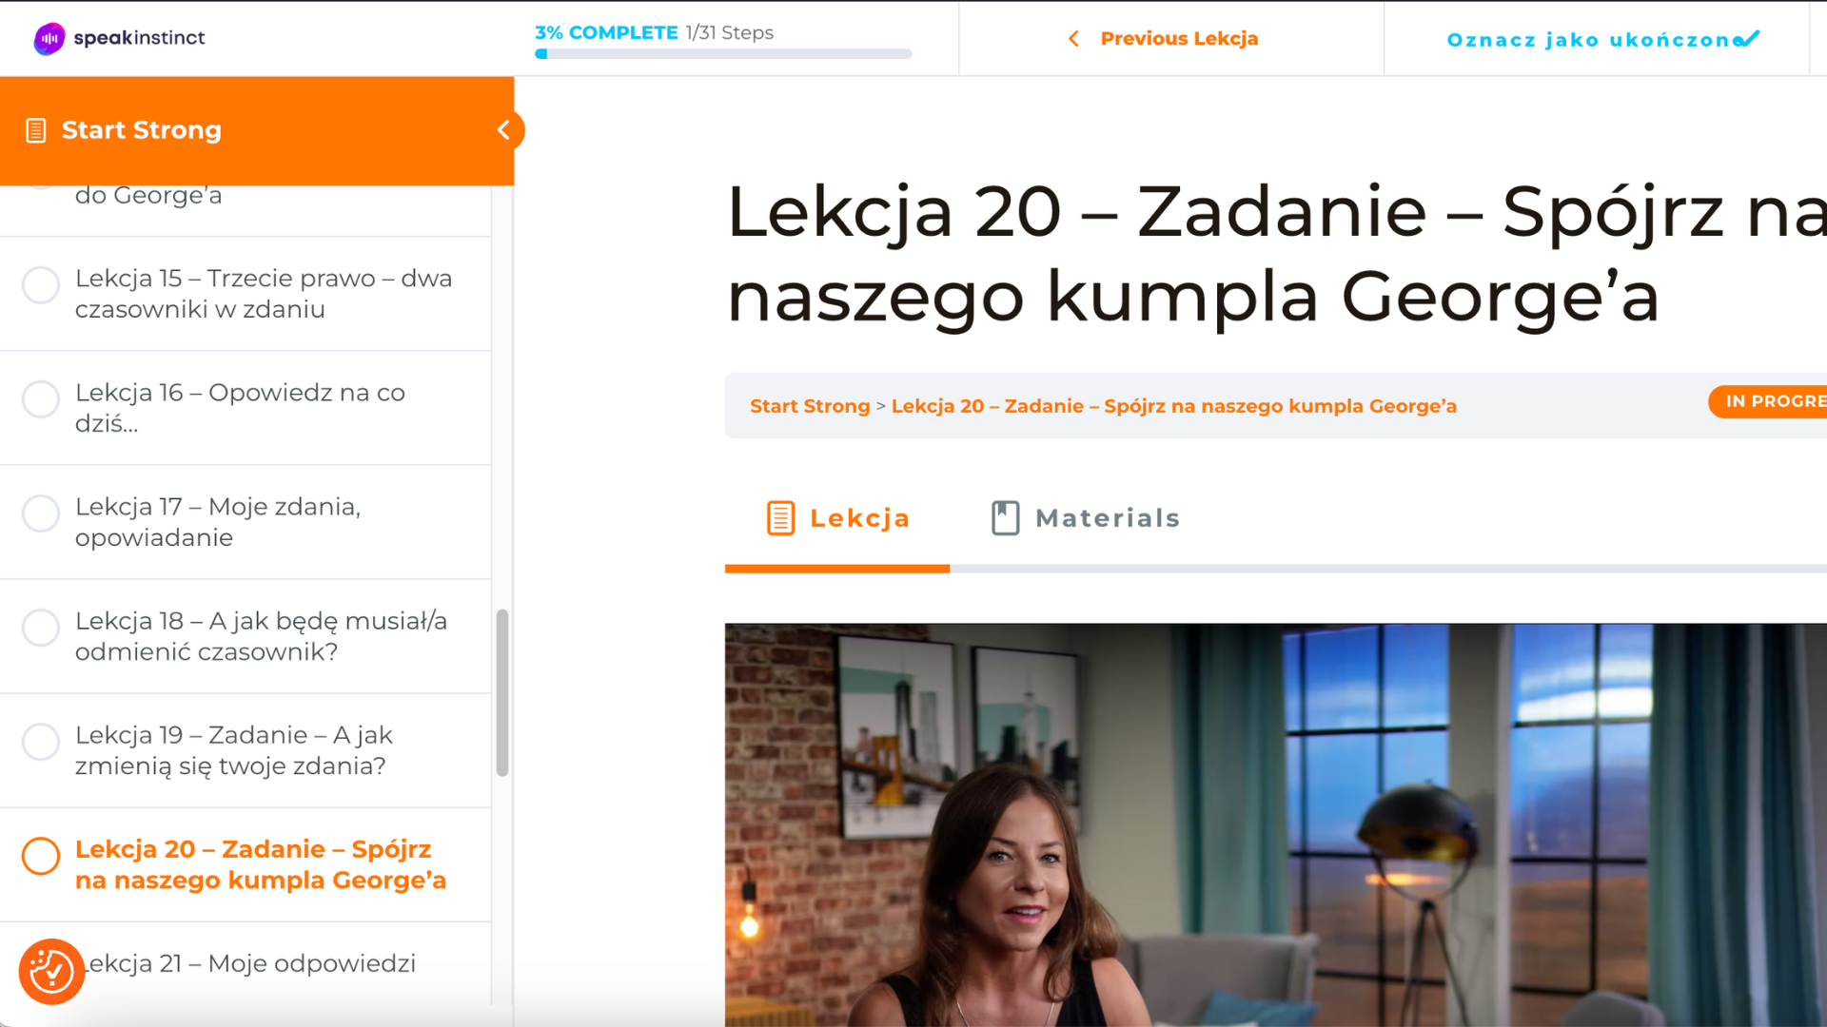This screenshot has height=1027, width=1827.
Task: Collapse the sidebar with the arrow button
Action: (x=504, y=130)
